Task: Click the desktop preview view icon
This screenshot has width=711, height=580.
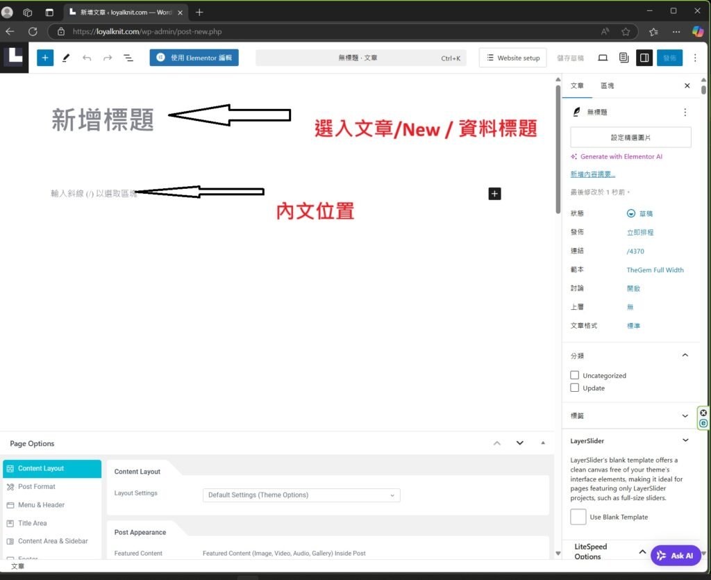Action: [603, 58]
